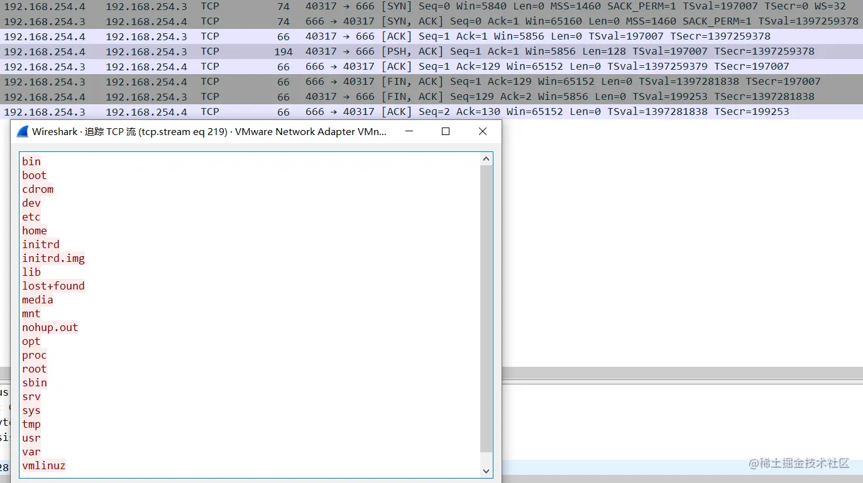Click 'lib' in the stream output

click(x=31, y=272)
